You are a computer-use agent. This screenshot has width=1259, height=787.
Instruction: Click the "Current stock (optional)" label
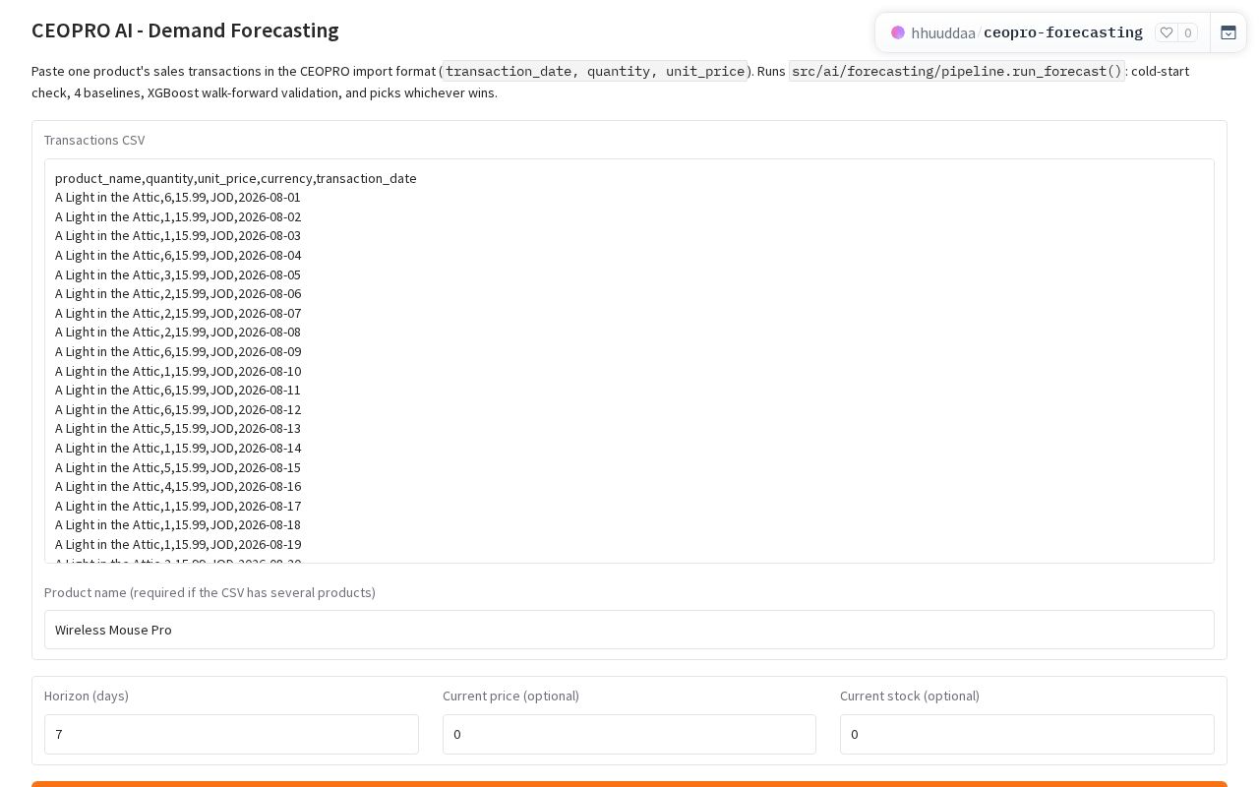(910, 696)
